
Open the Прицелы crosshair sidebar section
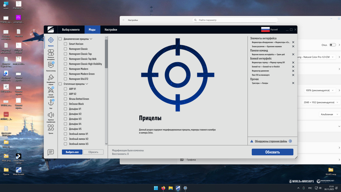[x=51, y=41]
